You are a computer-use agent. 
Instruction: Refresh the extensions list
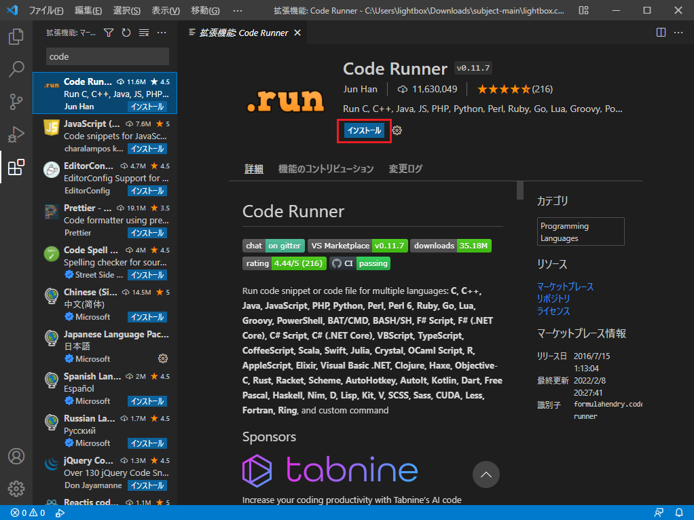(x=126, y=32)
